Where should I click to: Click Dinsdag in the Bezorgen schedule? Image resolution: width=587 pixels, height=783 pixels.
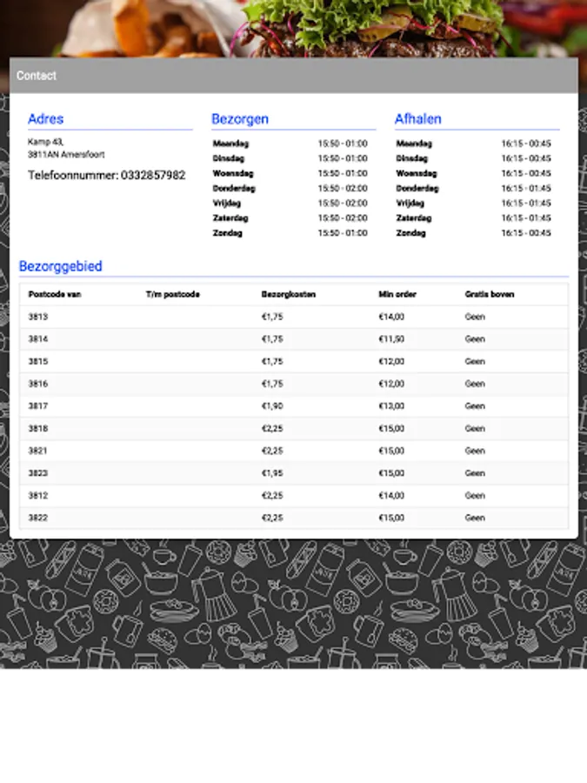click(x=228, y=159)
